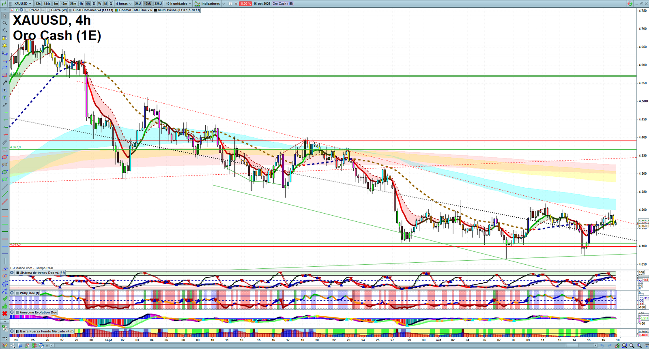
Task: Select the blue T text tool
Action: [x=5, y=90]
